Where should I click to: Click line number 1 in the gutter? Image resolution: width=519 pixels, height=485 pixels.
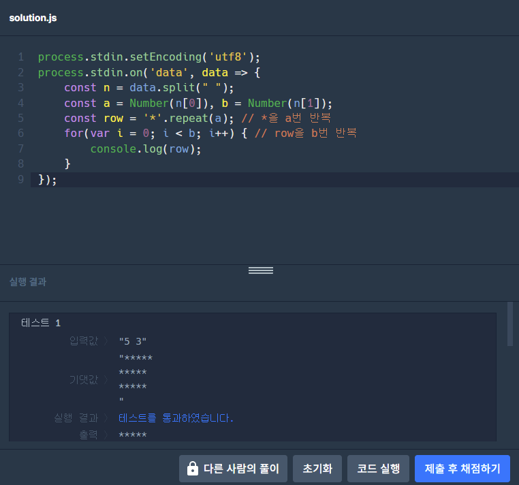point(21,57)
